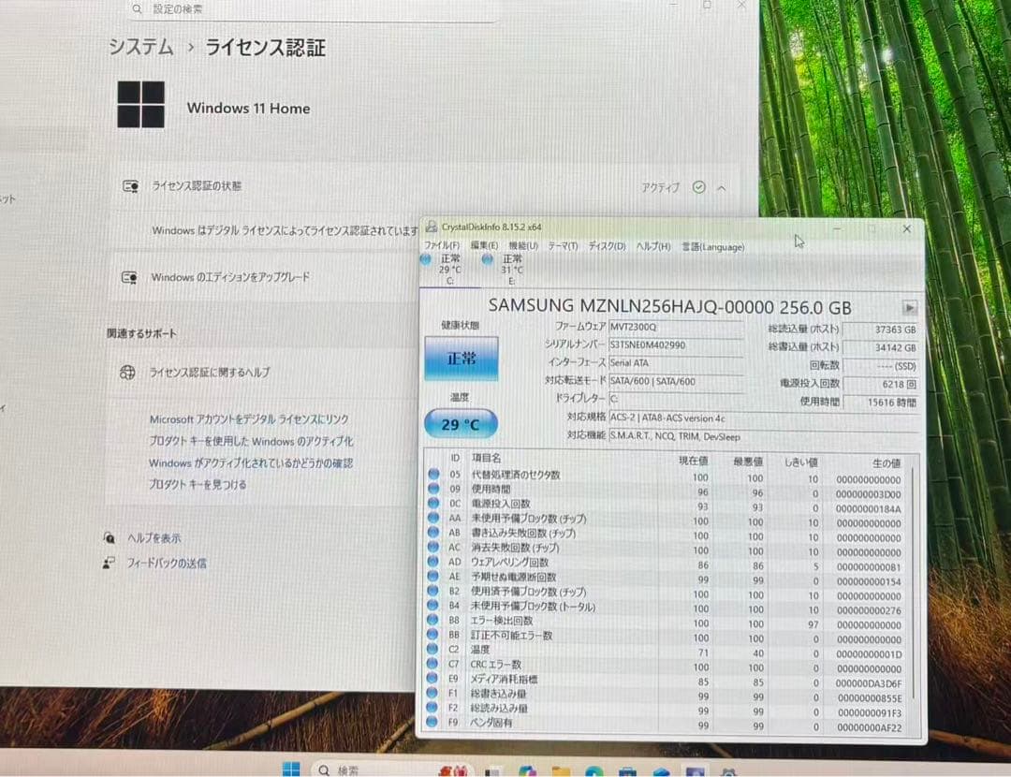This screenshot has height=777, width=1011.
Task: Click the blue status dot next to 使用時間
Action: point(432,489)
